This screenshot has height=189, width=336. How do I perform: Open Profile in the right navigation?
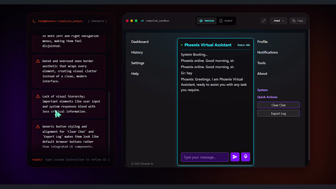pyautogui.click(x=262, y=42)
